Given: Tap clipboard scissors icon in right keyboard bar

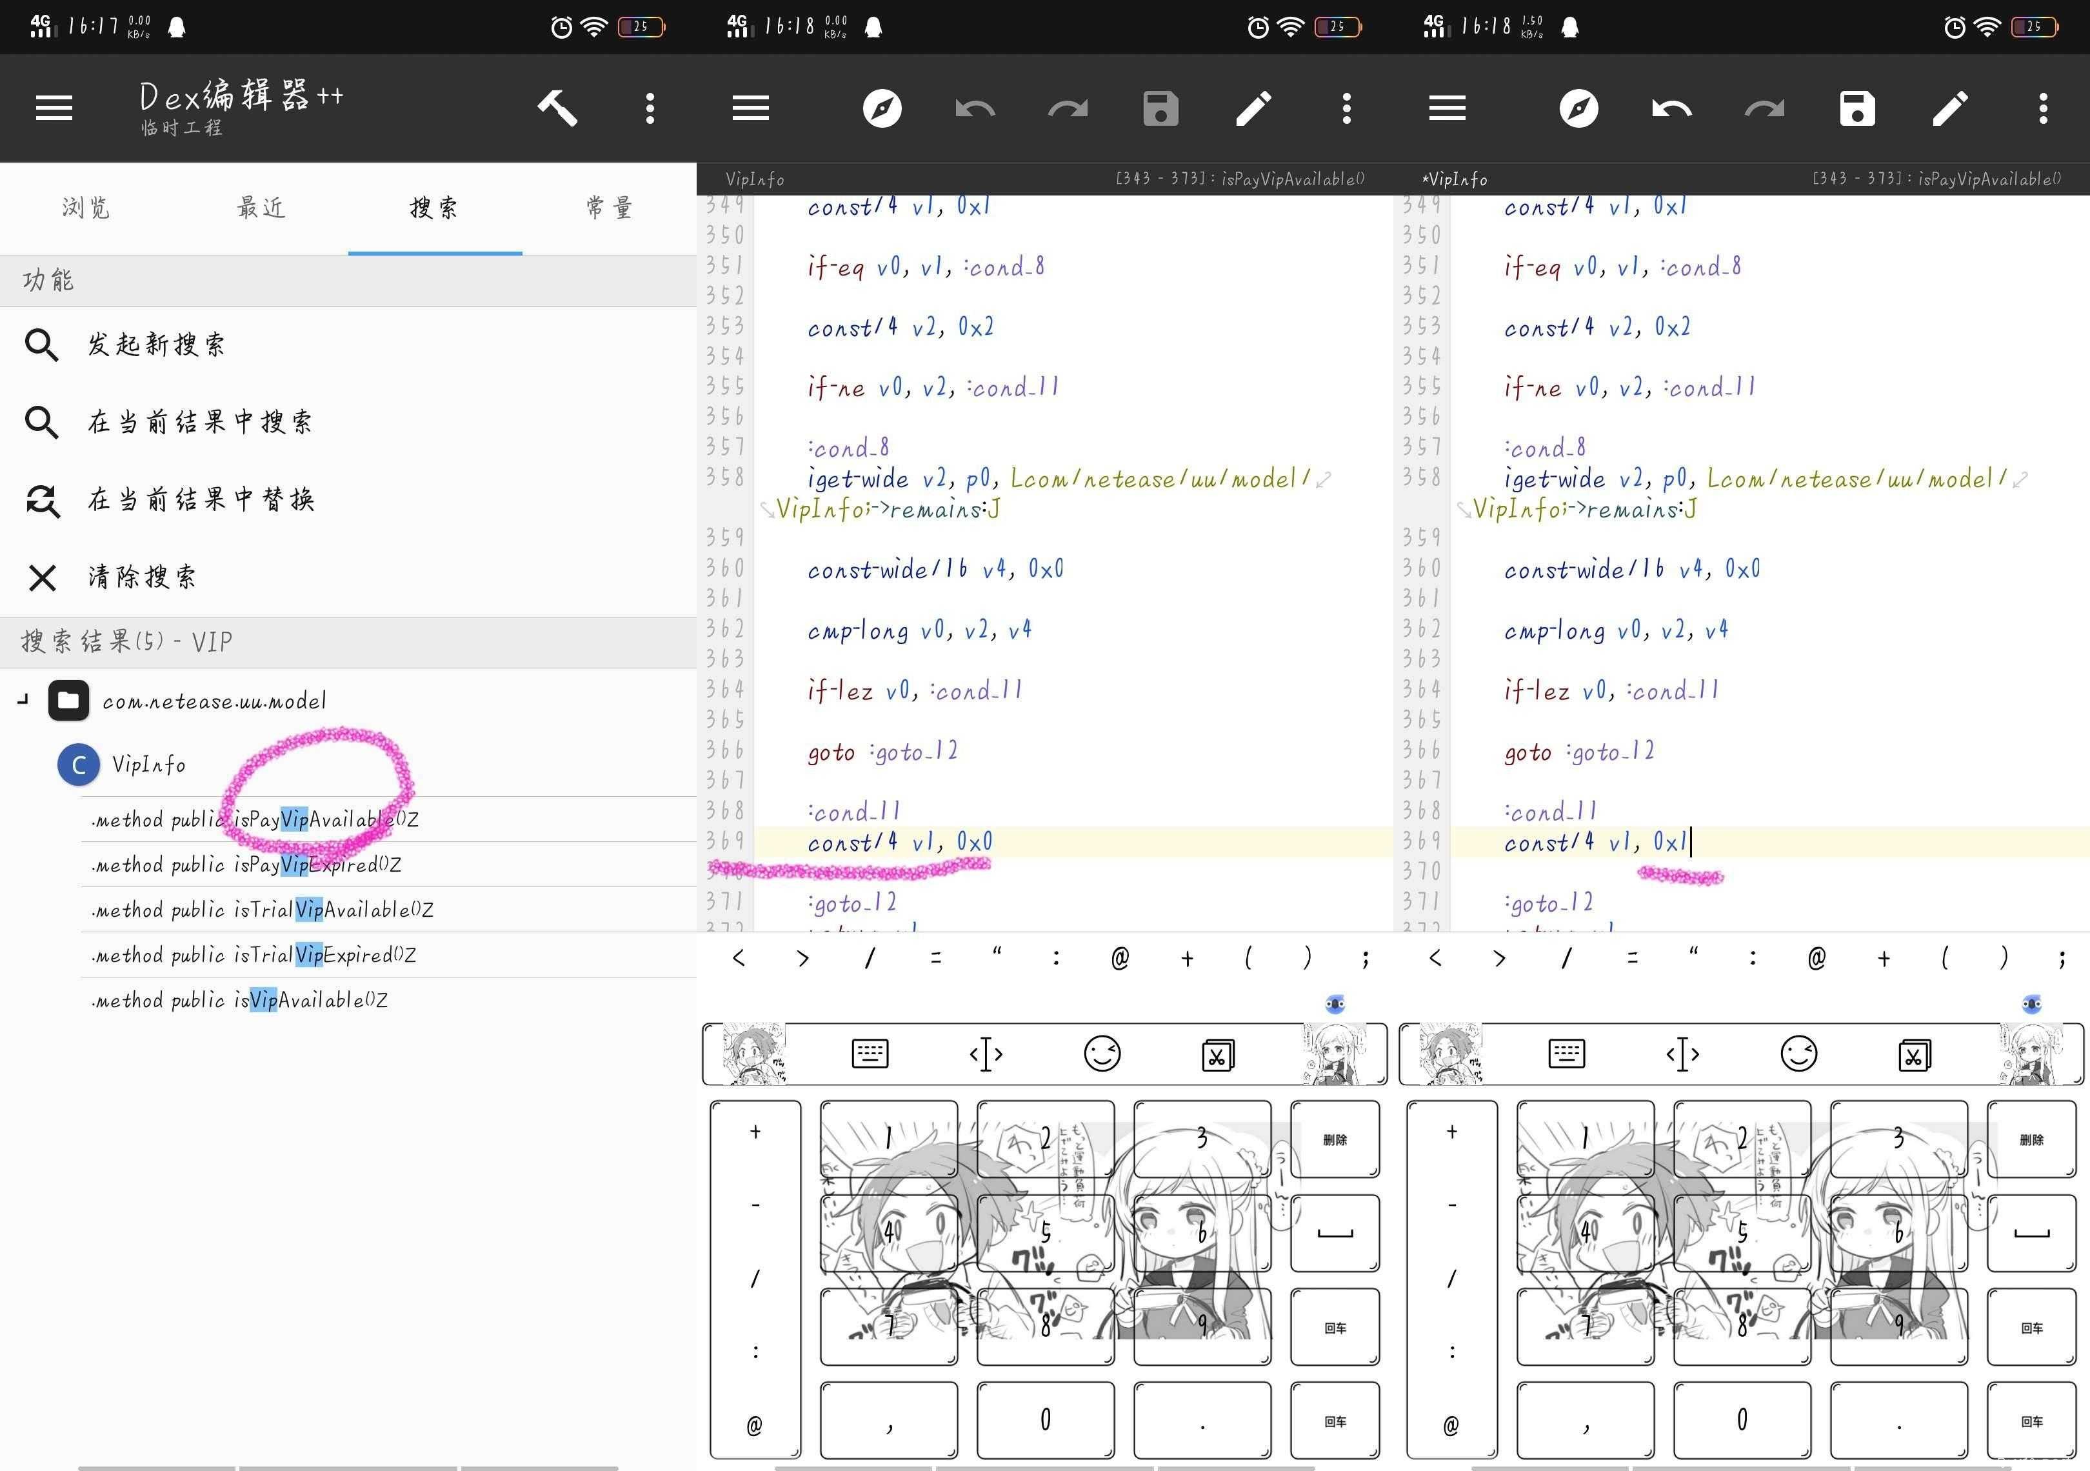Looking at the screenshot, I should (x=1915, y=1054).
